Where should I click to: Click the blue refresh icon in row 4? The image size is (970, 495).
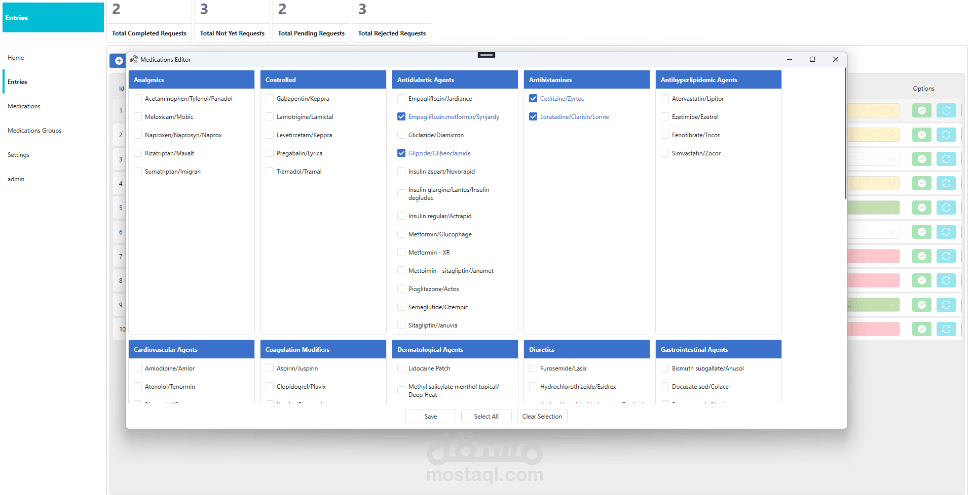(x=946, y=183)
